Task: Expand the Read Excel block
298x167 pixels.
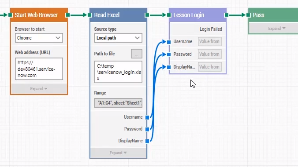Action: (x=118, y=153)
